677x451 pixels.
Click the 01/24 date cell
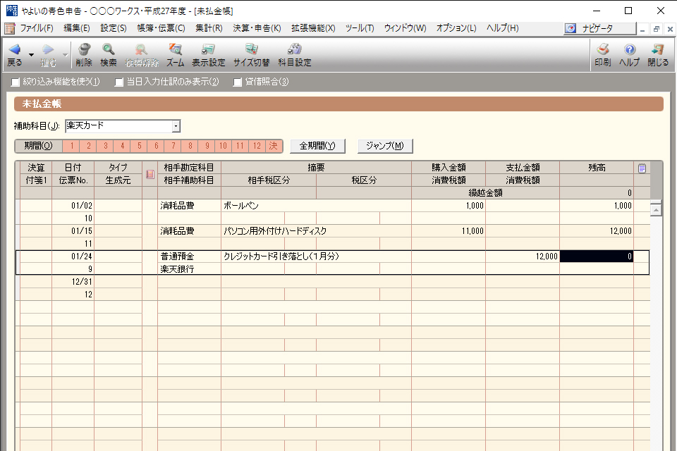click(x=73, y=257)
